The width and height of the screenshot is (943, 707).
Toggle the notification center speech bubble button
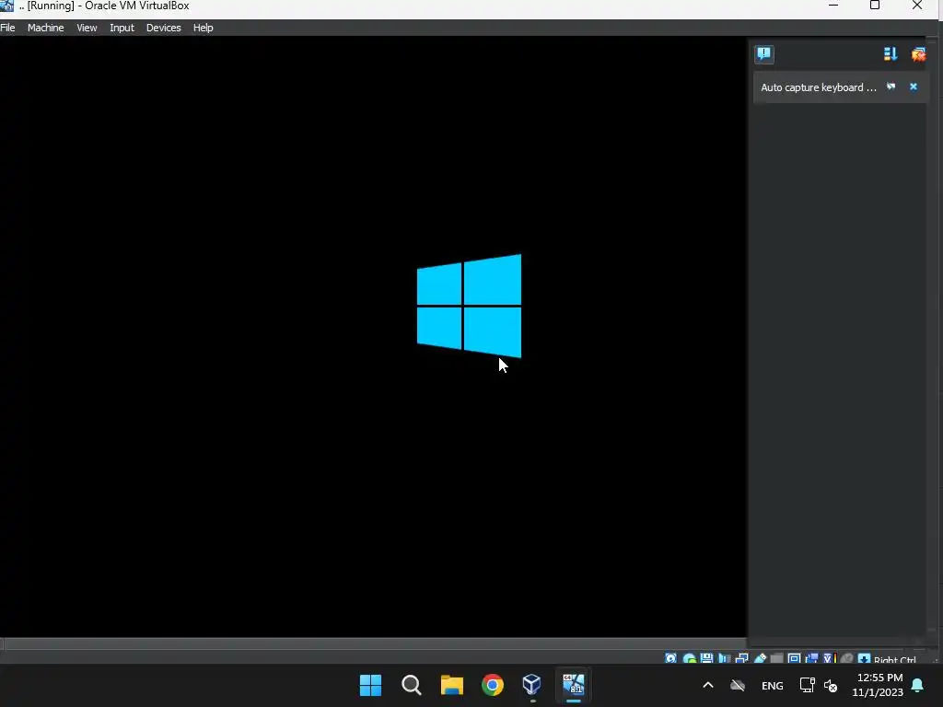[x=764, y=54]
